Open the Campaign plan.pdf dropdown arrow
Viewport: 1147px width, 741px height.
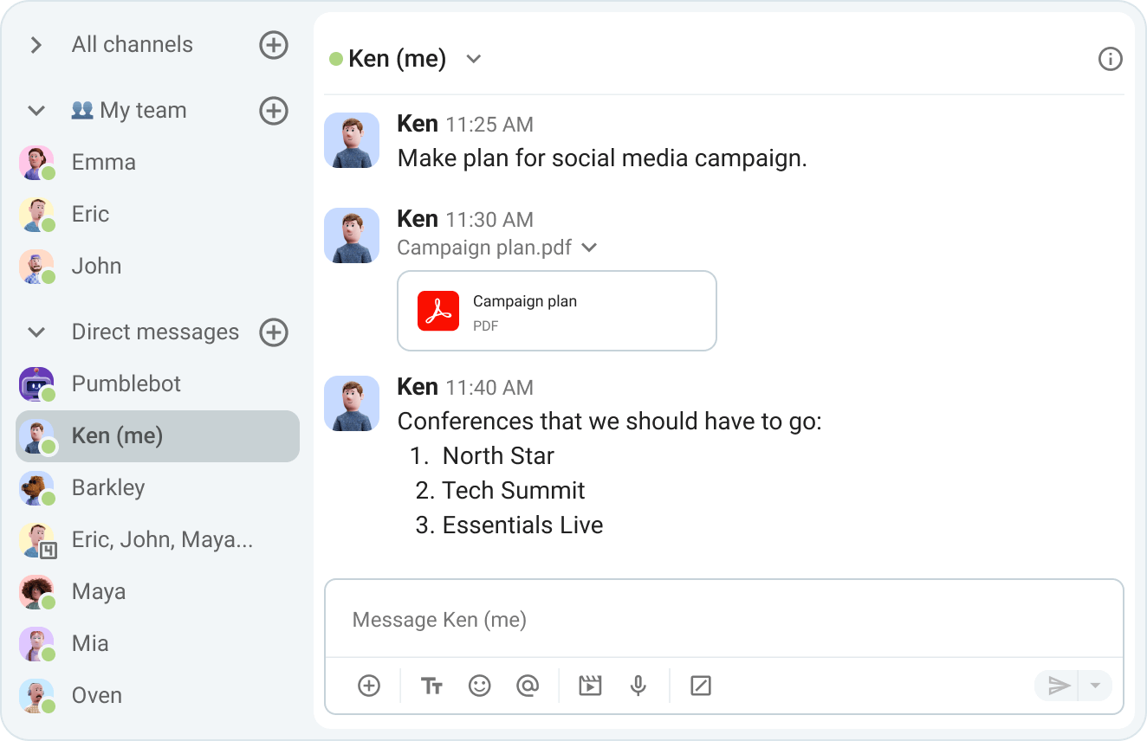[x=589, y=248]
